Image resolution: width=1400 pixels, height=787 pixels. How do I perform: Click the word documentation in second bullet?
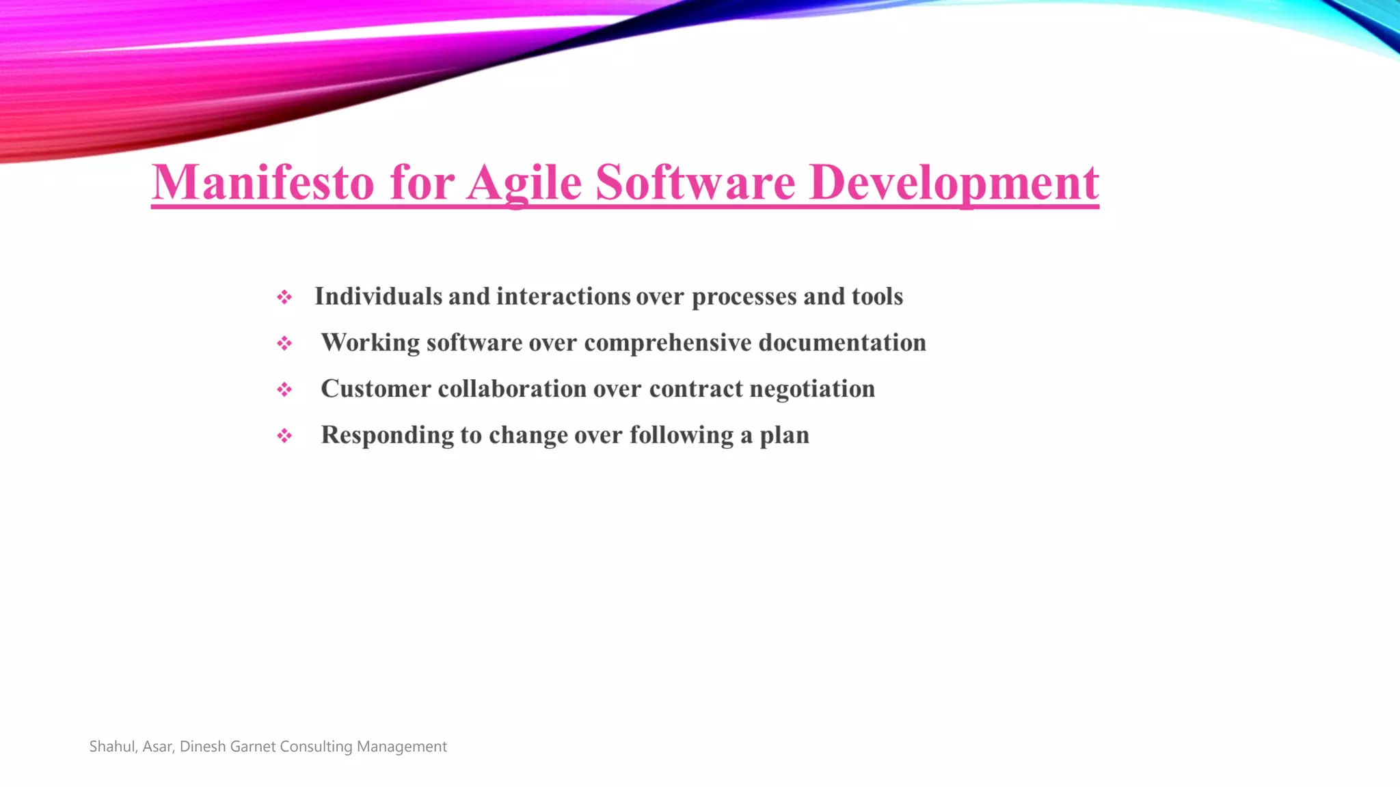pyautogui.click(x=842, y=342)
